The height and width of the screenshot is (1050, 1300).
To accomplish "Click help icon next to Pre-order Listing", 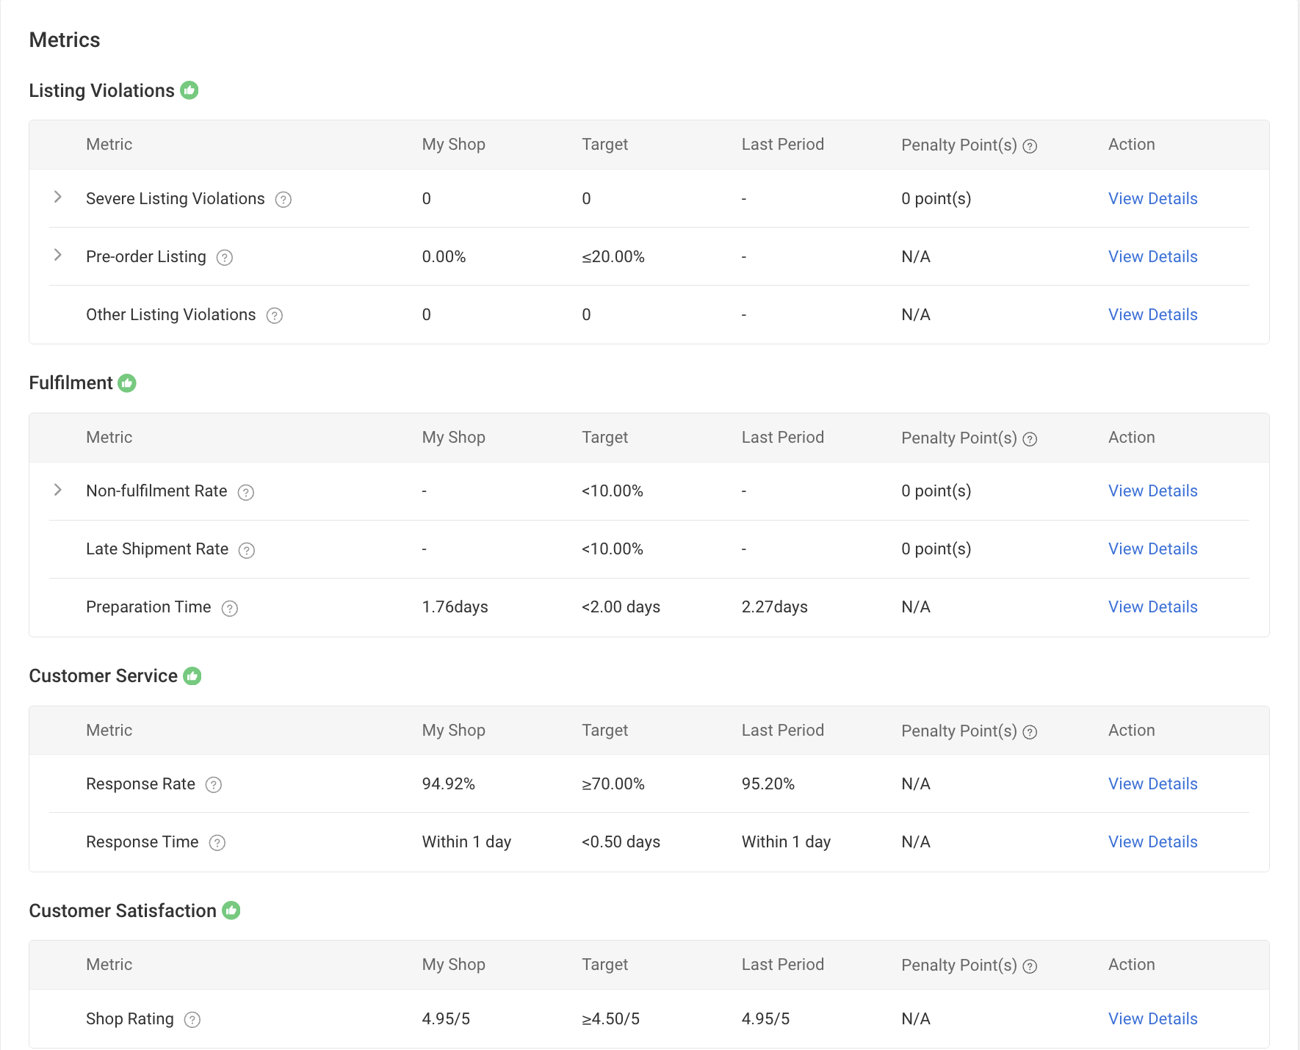I will pyautogui.click(x=225, y=258).
